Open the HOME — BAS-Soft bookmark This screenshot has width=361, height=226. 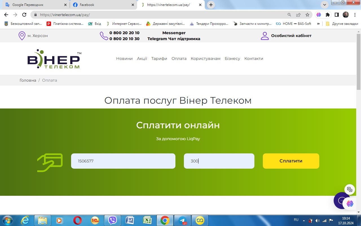294,24
